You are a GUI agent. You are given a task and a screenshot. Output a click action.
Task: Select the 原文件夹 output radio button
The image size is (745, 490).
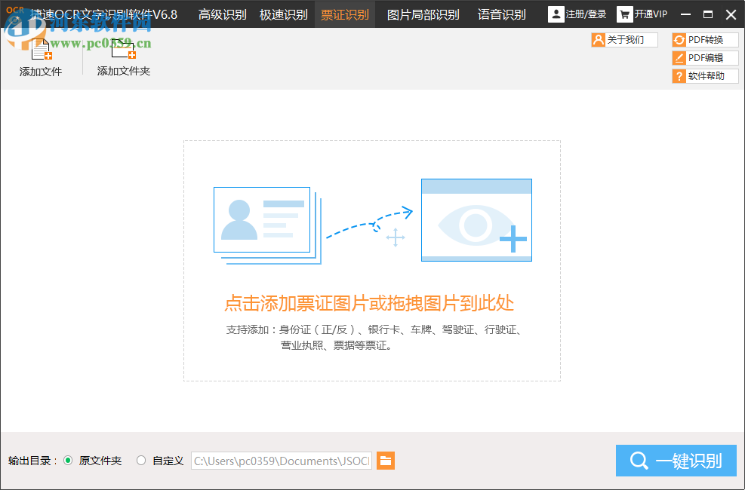[69, 461]
